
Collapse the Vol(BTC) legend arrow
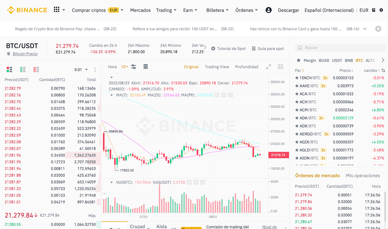pyautogui.click(x=112, y=182)
